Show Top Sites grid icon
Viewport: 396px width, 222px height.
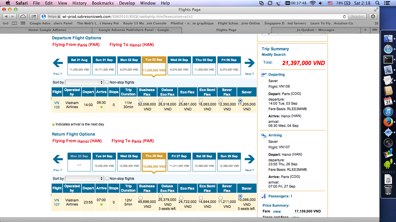pyautogui.click(x=23, y=23)
